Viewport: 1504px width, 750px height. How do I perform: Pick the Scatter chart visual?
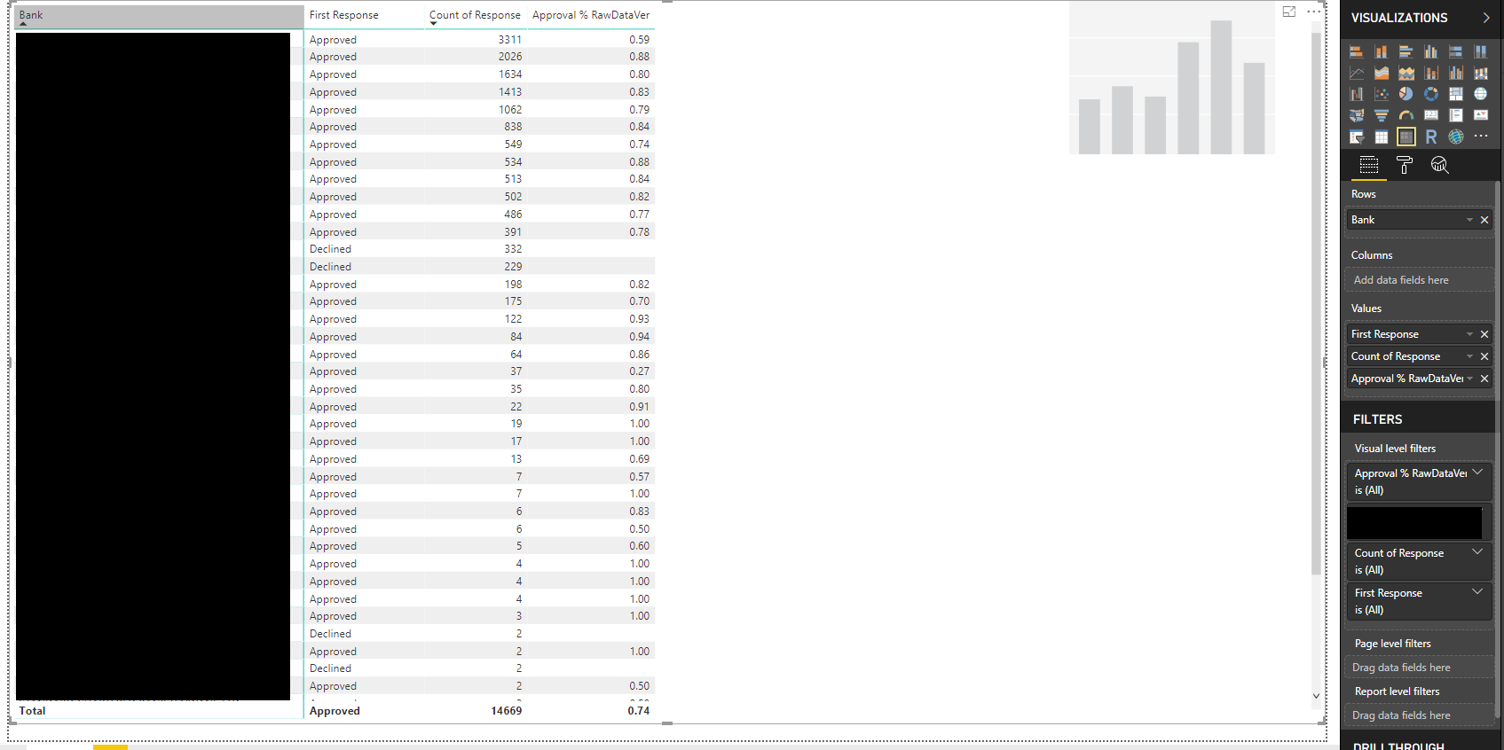coord(1382,94)
